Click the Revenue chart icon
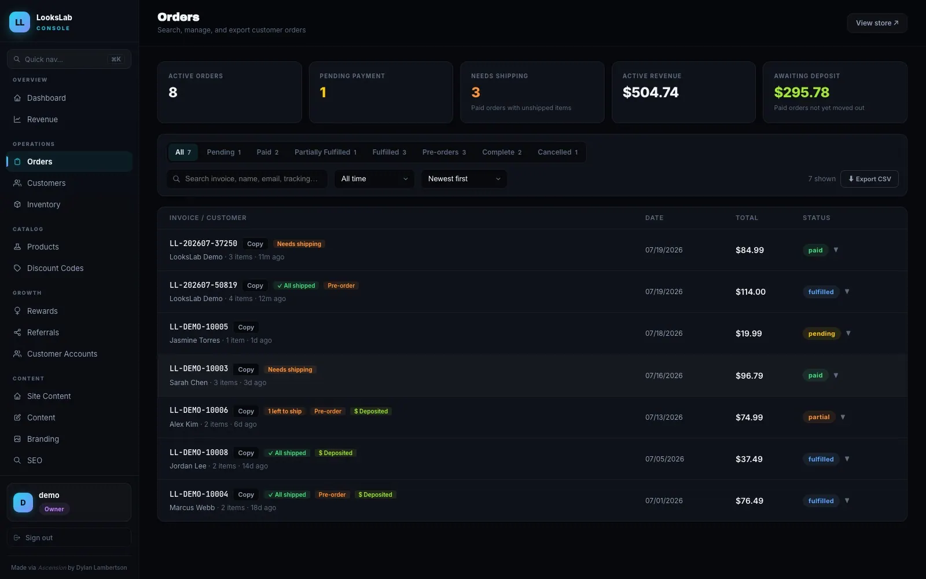 (x=17, y=119)
